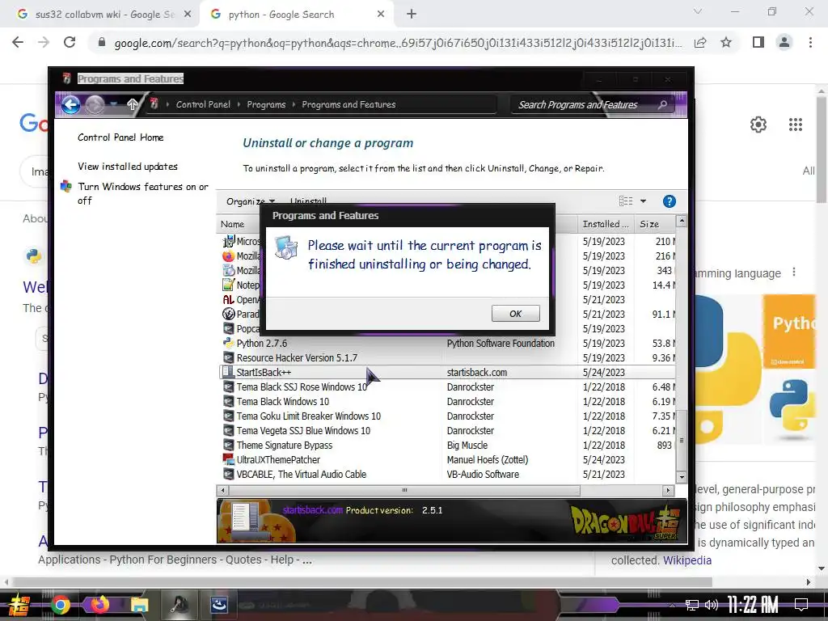828x621 pixels.
Task: Open the recent locations dropdown in Control Panel
Action: (113, 104)
